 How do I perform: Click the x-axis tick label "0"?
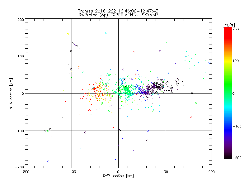(x=118, y=172)
